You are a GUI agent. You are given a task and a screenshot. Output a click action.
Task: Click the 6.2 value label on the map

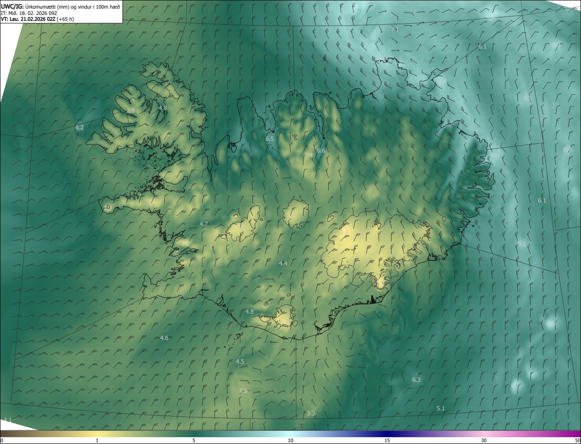79,128
